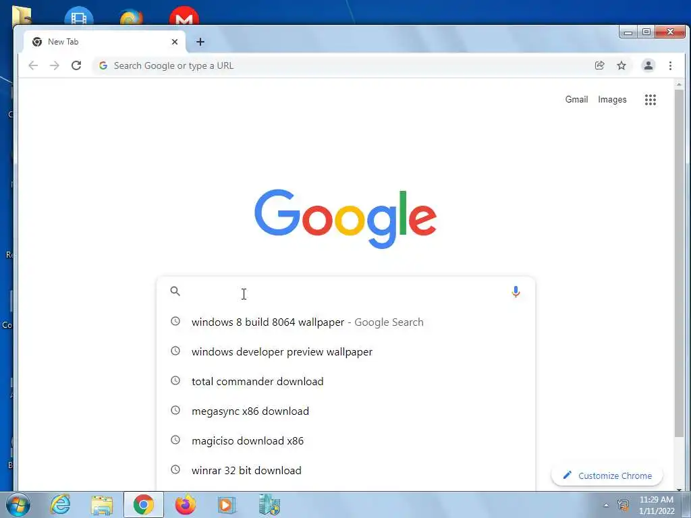Image resolution: width=691 pixels, height=518 pixels.
Task: Click clock icon beside megasync x86 download
Action: pyautogui.click(x=175, y=410)
